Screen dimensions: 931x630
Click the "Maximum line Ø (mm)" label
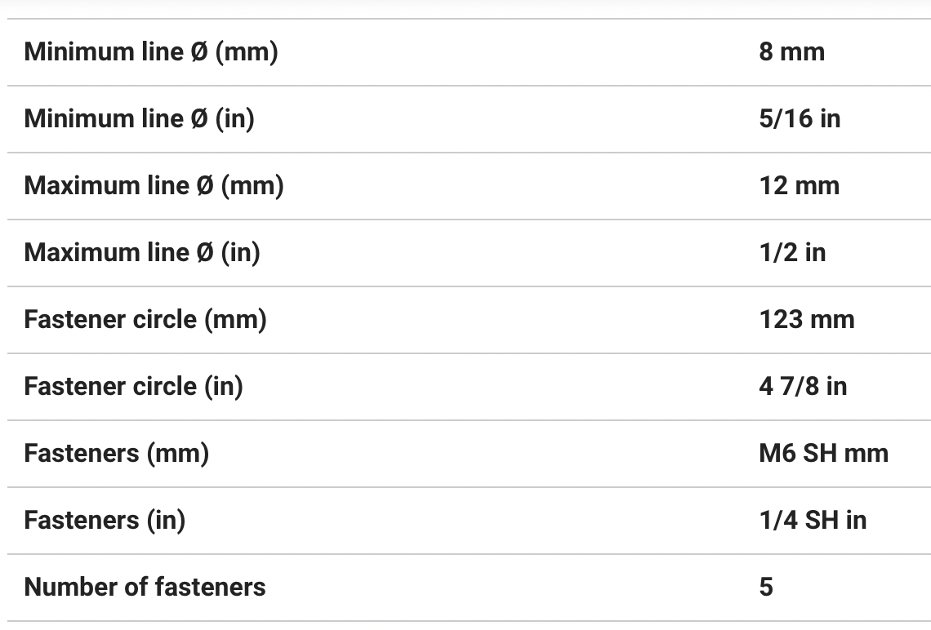click(x=154, y=186)
